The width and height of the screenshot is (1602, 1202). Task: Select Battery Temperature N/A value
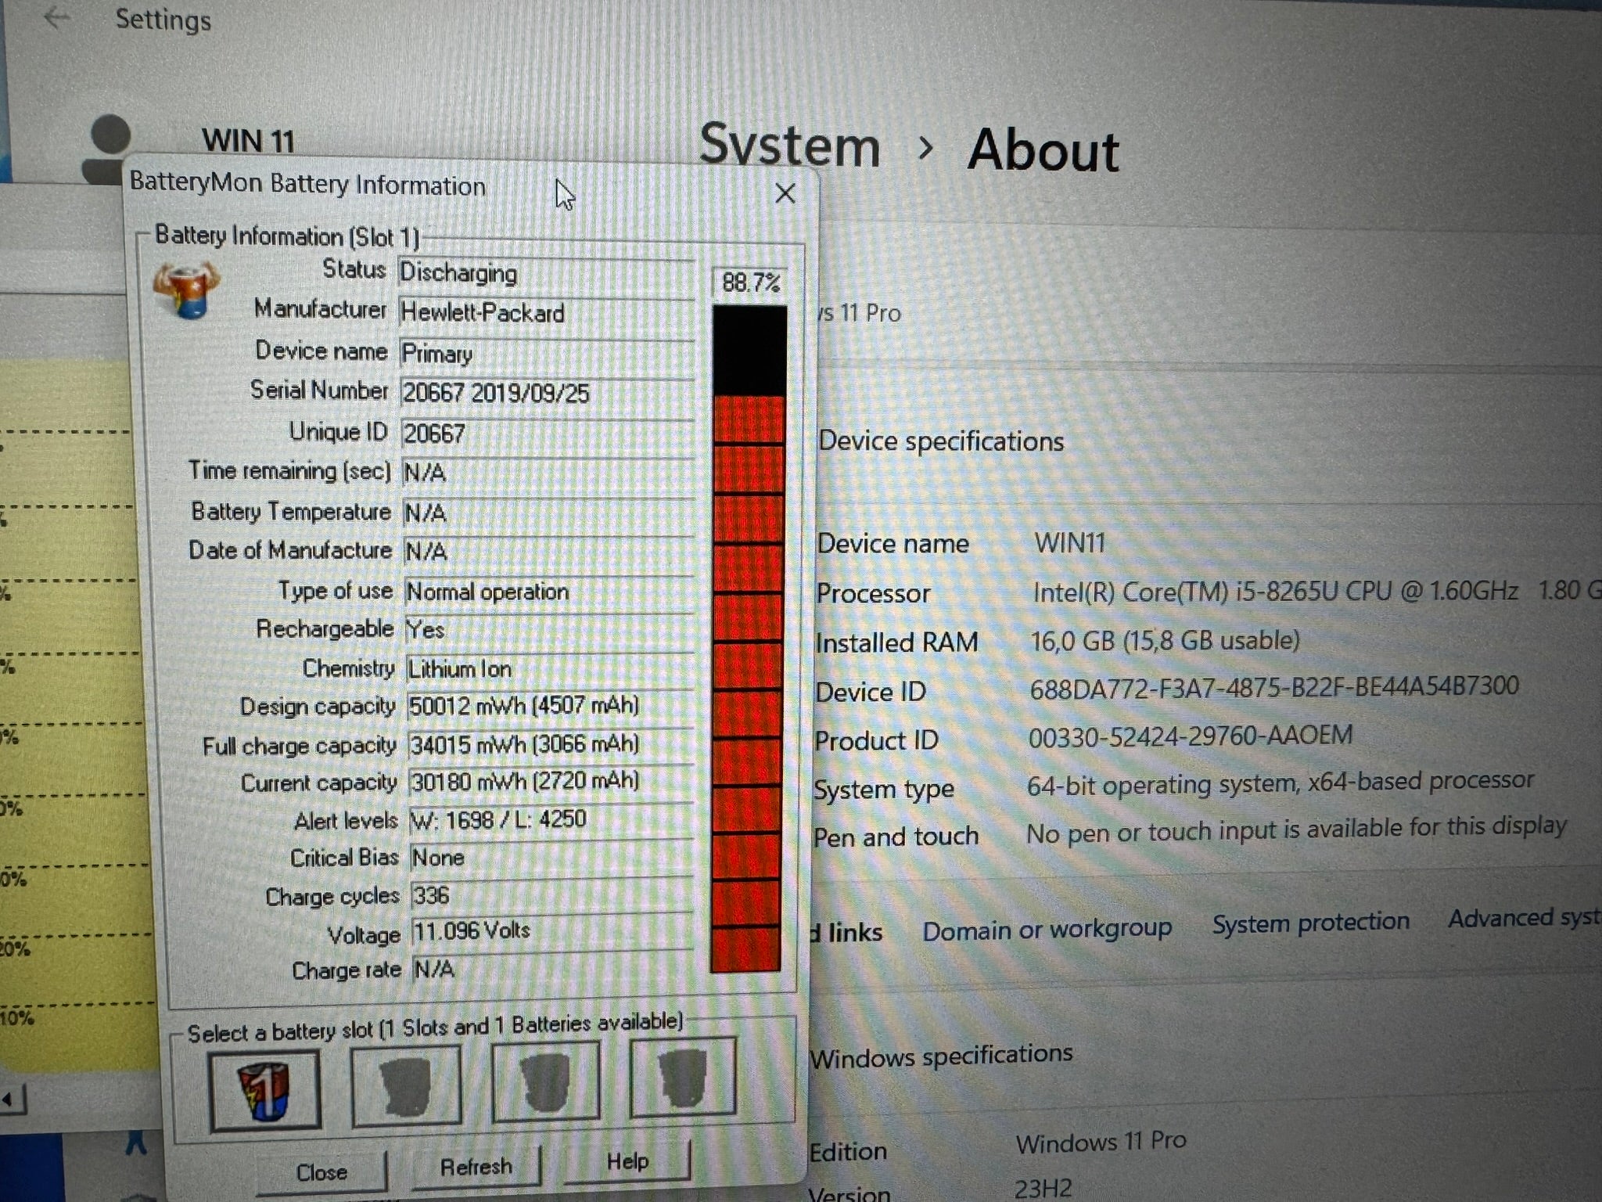[x=548, y=513]
